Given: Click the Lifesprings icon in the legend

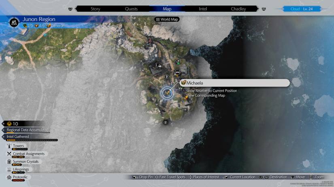Looking at the screenshot, I should pos(9,170).
